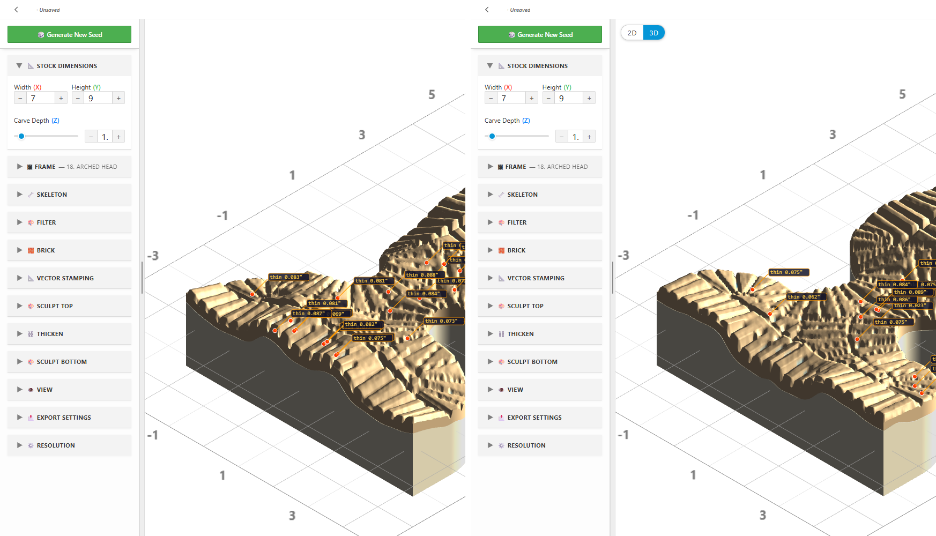Expand the Frame section in the left panel
Viewport: 936px width, 536px height.
19,167
